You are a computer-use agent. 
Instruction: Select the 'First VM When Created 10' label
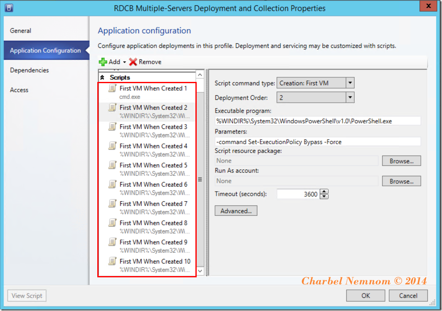tap(155, 261)
